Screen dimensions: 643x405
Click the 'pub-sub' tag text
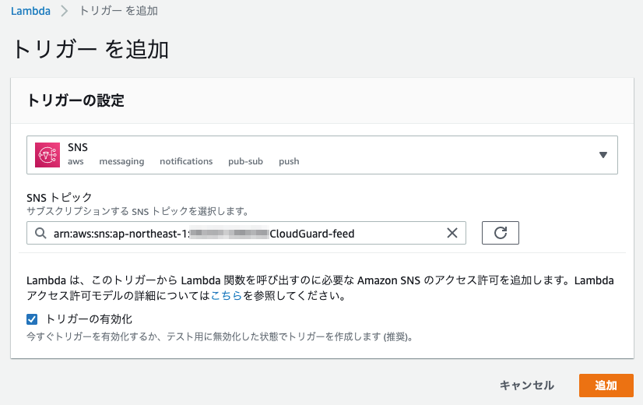click(x=246, y=161)
